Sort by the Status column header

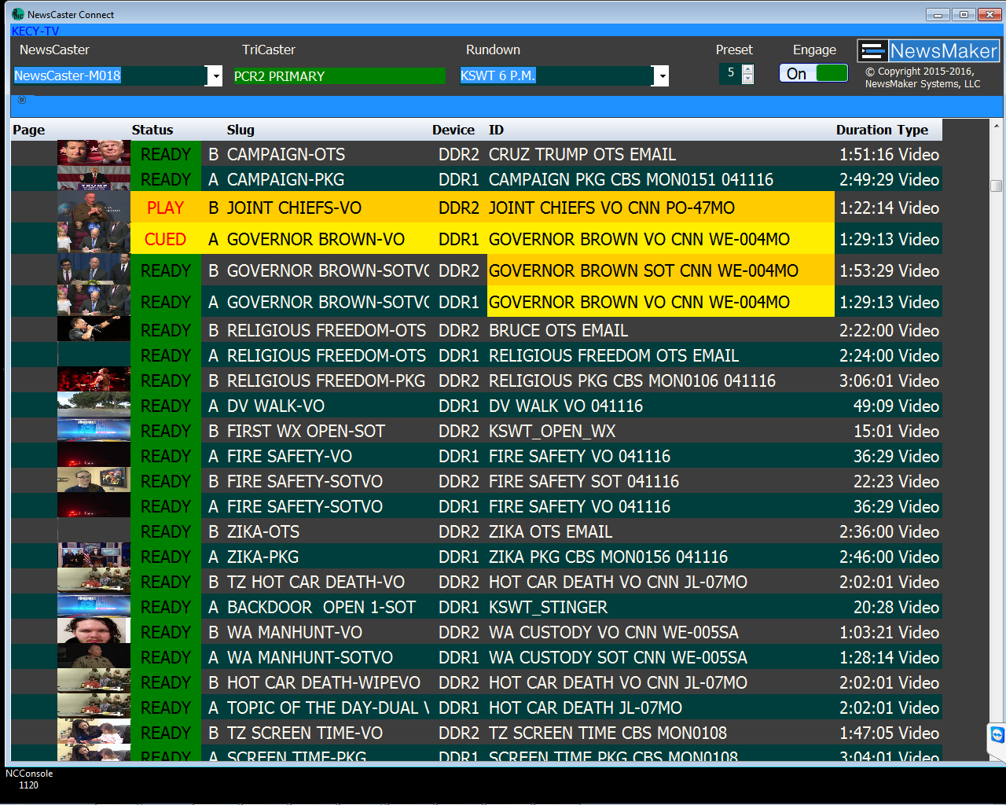(x=152, y=130)
